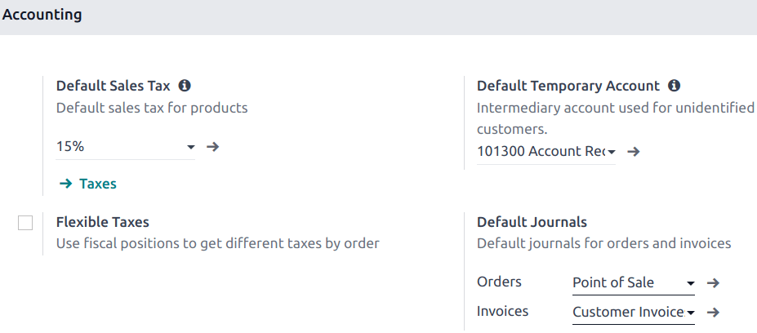The image size is (757, 333).
Task: Open Point of Sale journal via arrow icon
Action: point(713,283)
